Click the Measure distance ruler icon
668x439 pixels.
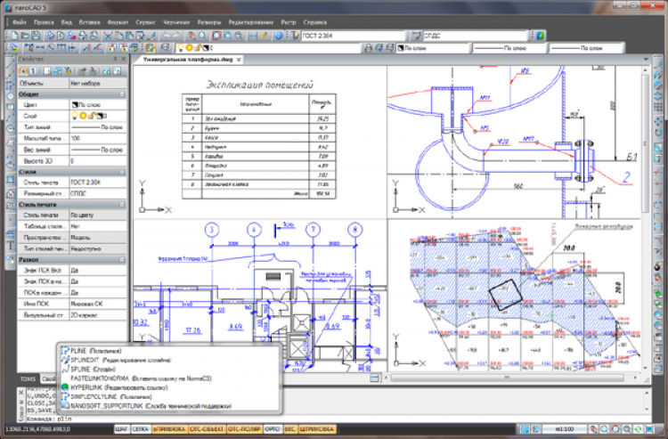pos(253,36)
